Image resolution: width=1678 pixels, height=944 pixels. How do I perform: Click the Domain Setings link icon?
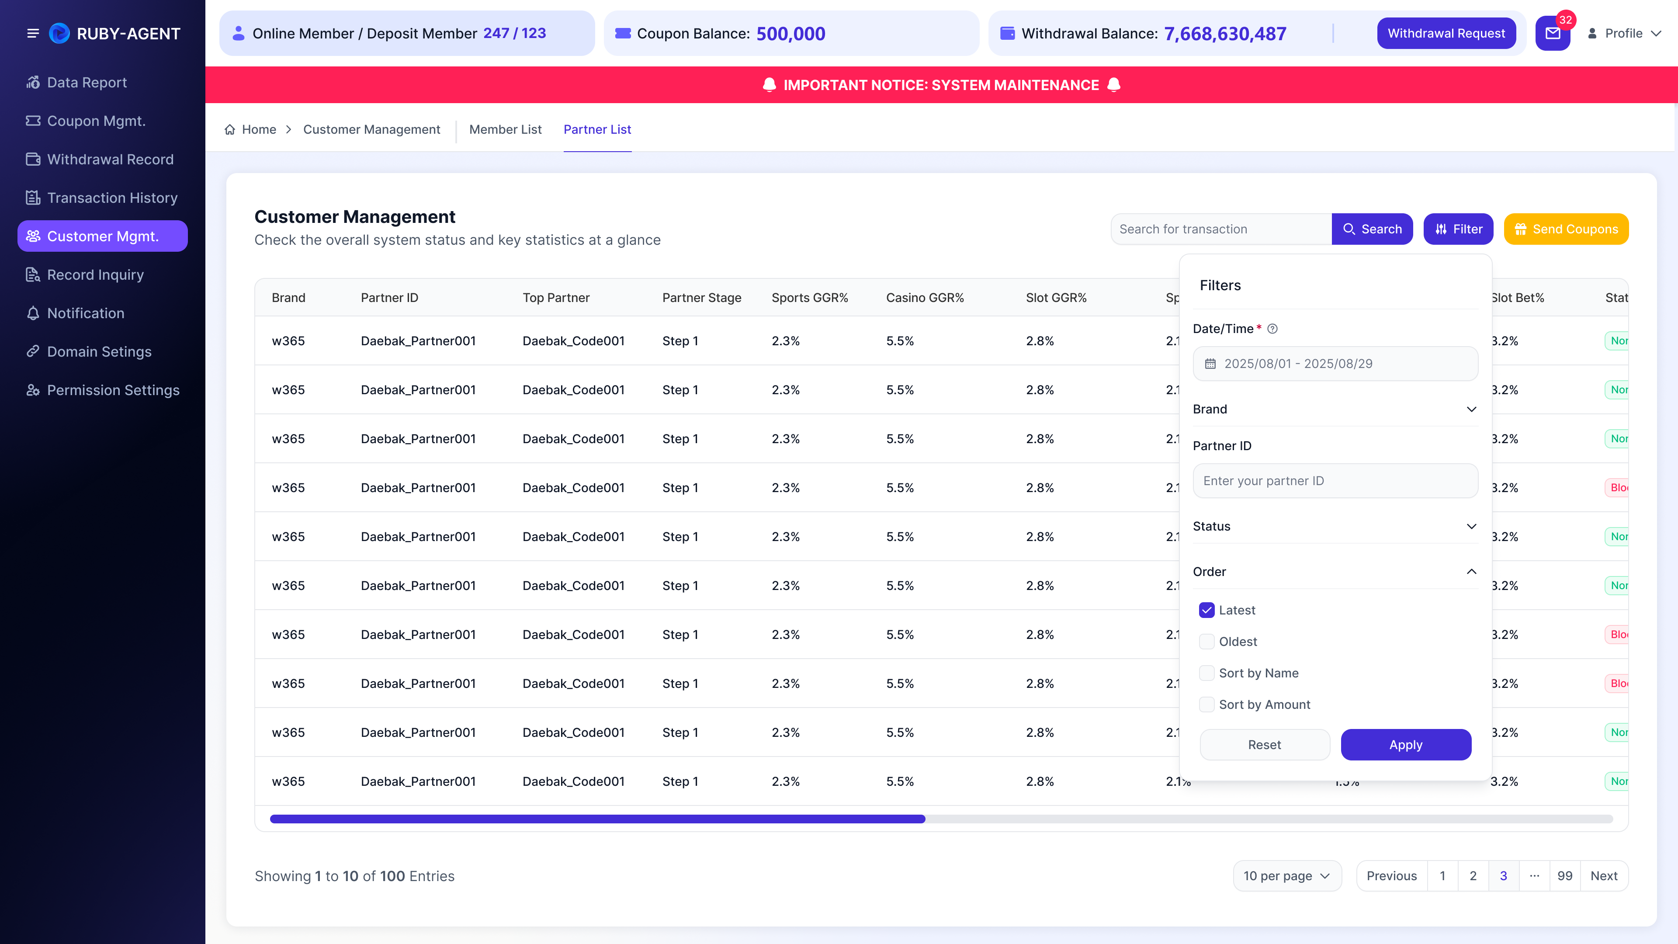tap(33, 352)
